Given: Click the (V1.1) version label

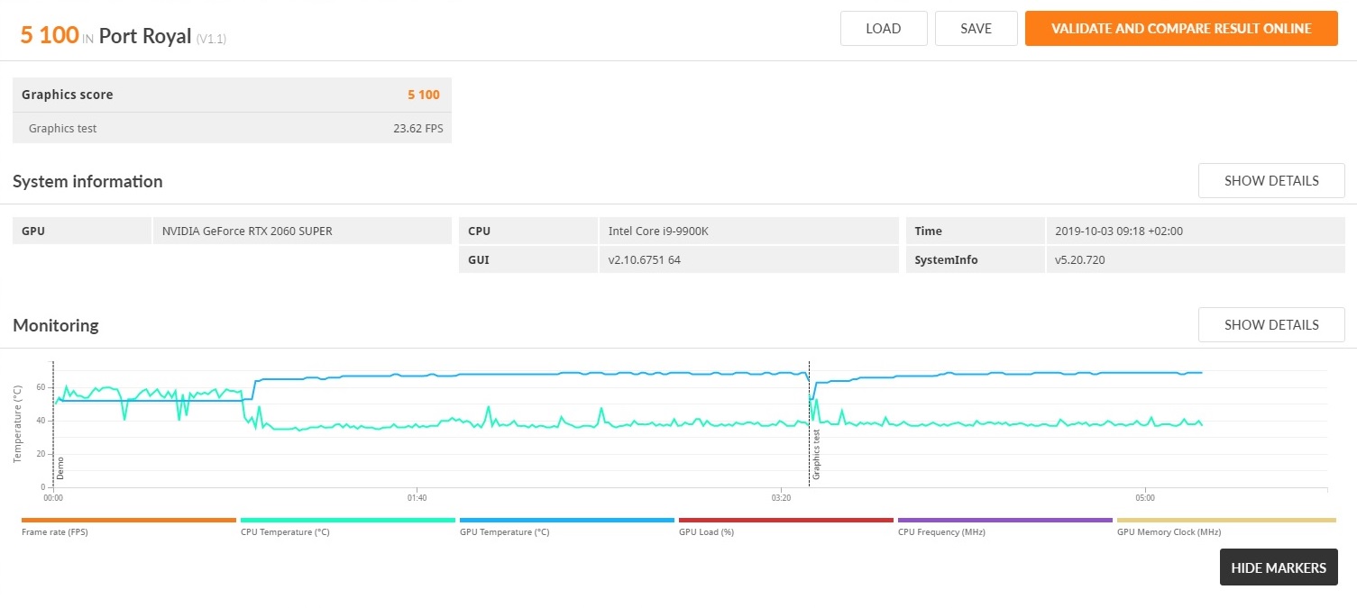Looking at the screenshot, I should coord(211,39).
